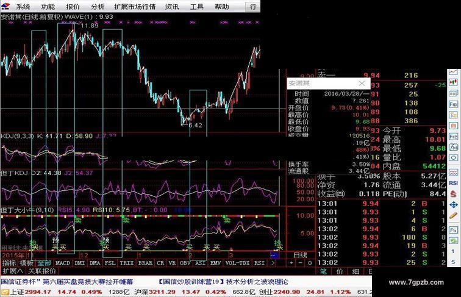This screenshot has width=461, height=297.
Task: Click the F12 icon in right sidebar
Action: tap(453, 137)
